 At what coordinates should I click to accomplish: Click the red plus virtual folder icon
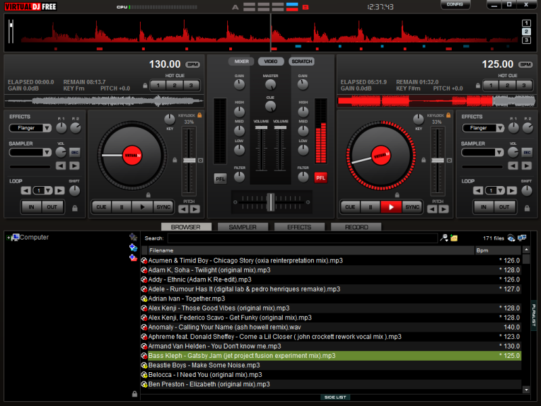pyautogui.click(x=133, y=258)
